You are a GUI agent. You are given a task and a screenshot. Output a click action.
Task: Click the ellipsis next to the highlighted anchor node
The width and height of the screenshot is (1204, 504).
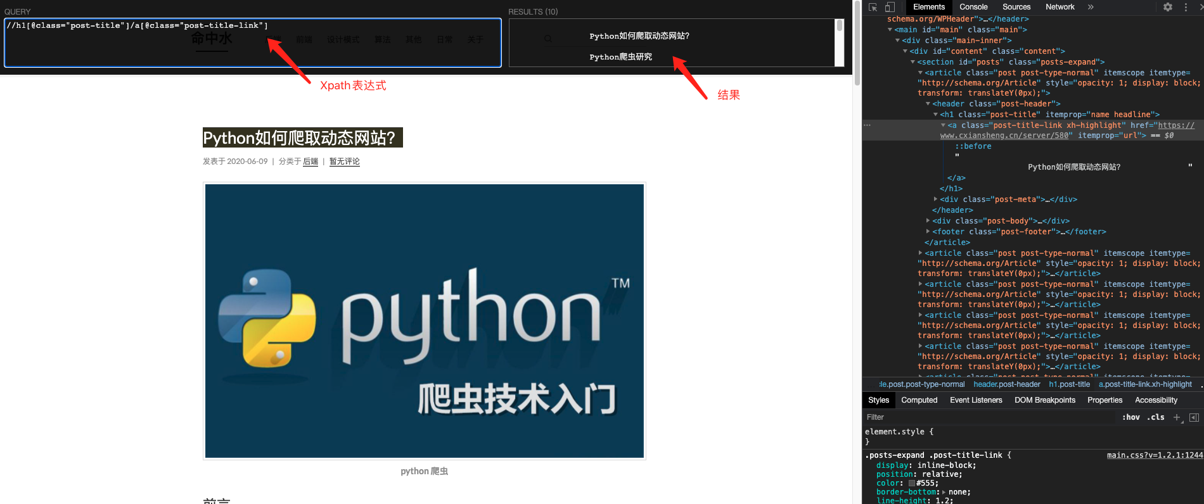[x=867, y=125]
